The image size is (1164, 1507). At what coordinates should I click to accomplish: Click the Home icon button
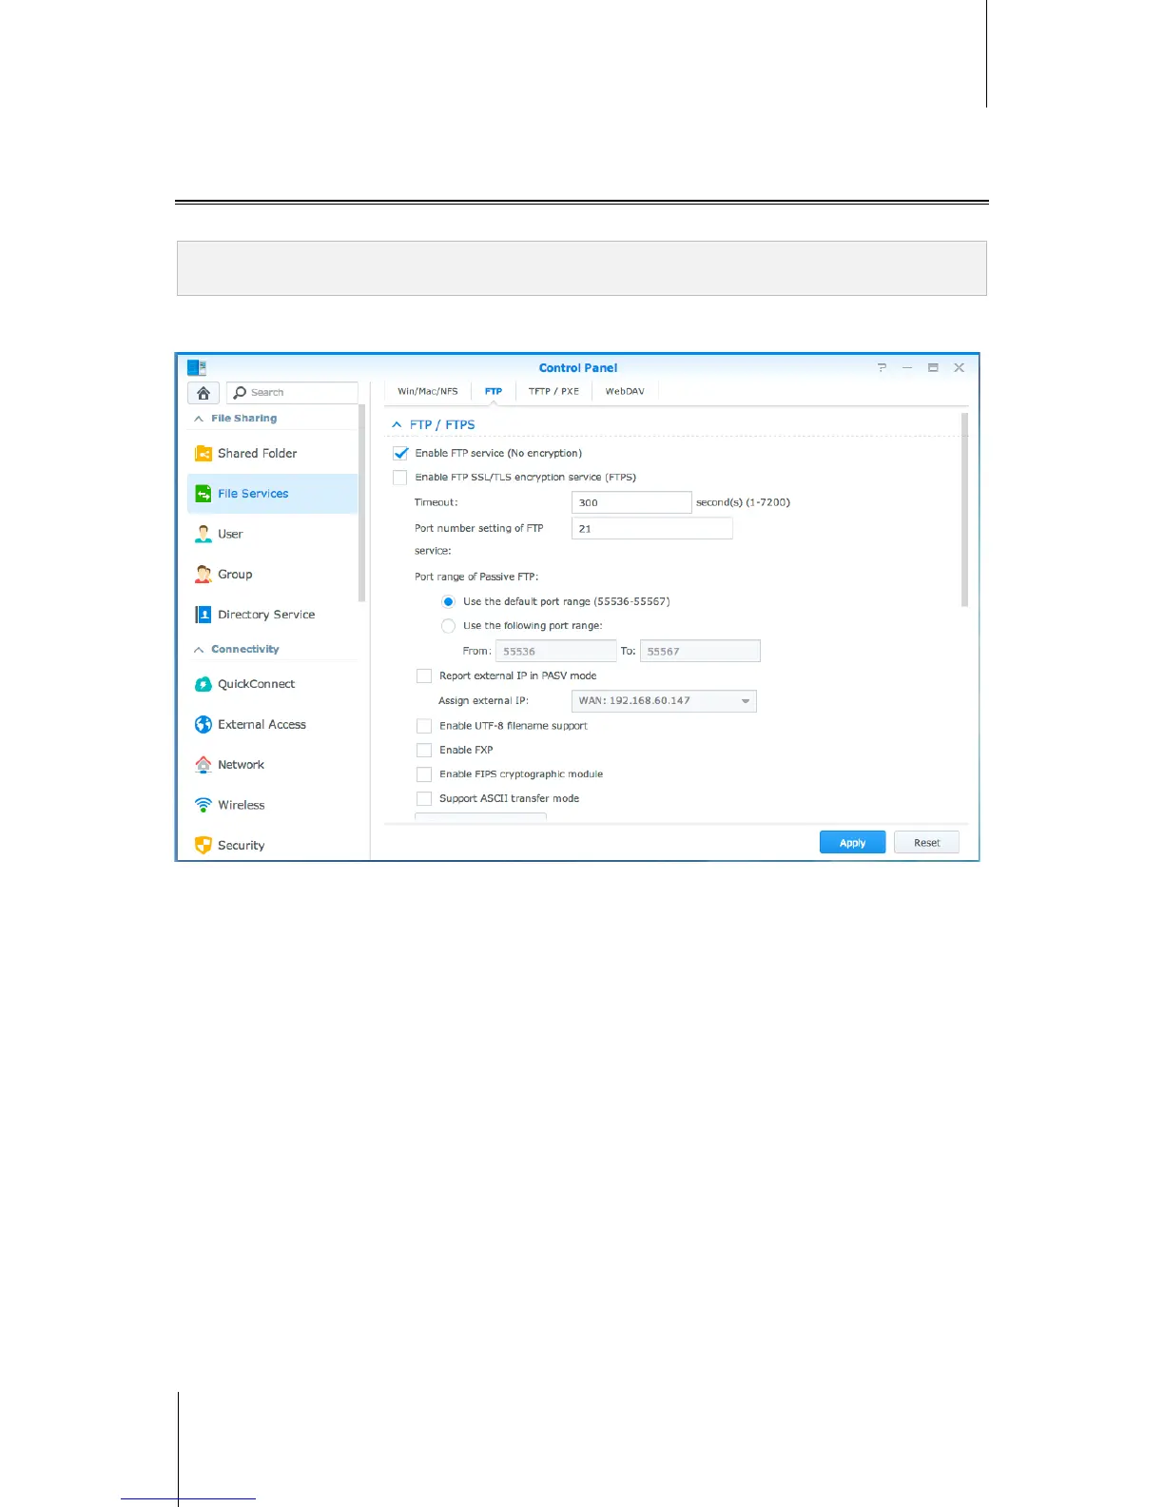click(204, 393)
